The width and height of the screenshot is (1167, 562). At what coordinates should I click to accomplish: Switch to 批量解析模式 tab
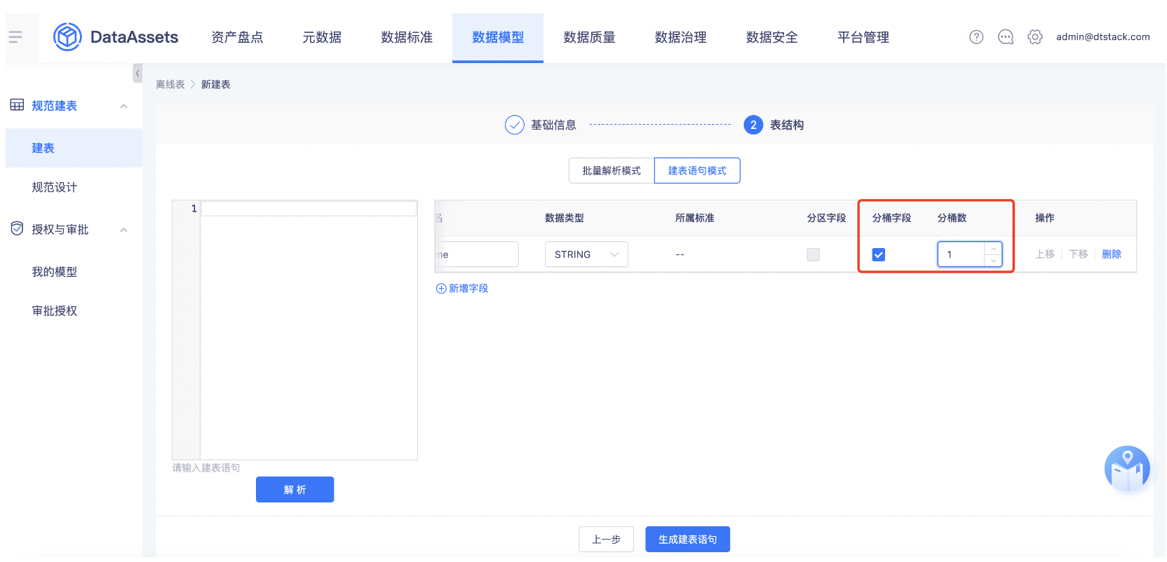[612, 170]
